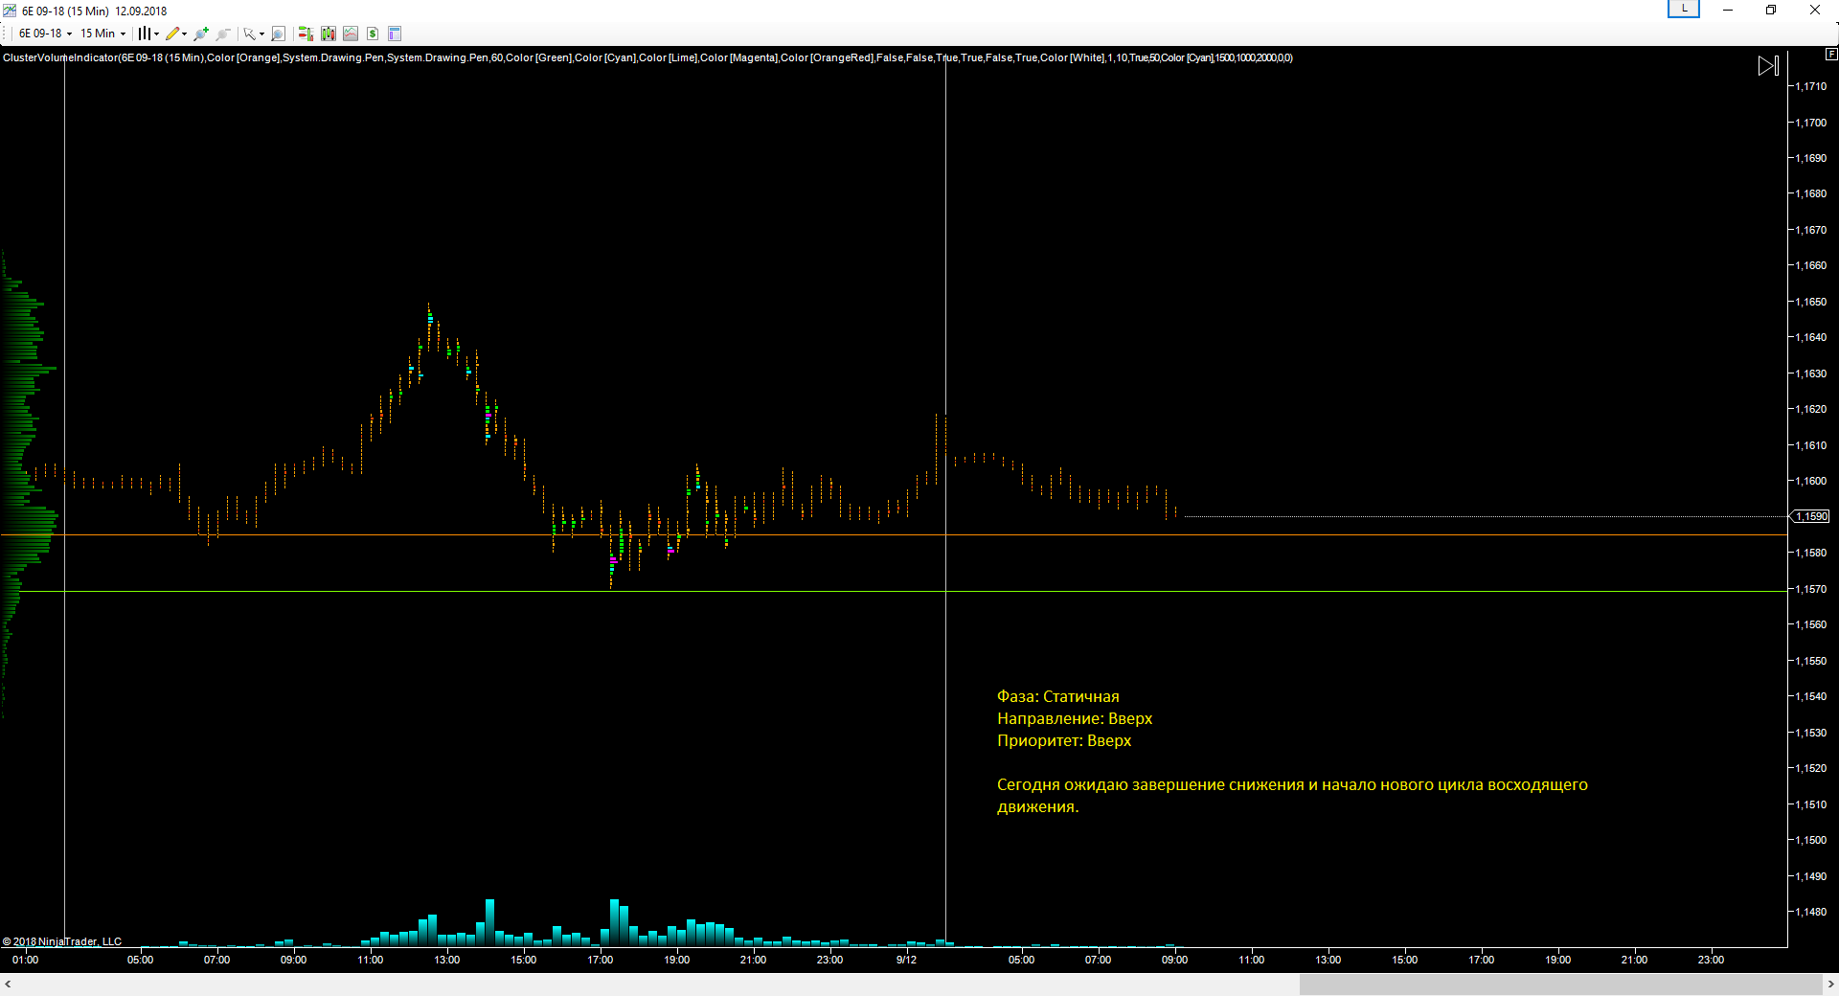Image resolution: width=1839 pixels, height=996 pixels.
Task: Click the L link button in title bar
Action: (x=1684, y=9)
